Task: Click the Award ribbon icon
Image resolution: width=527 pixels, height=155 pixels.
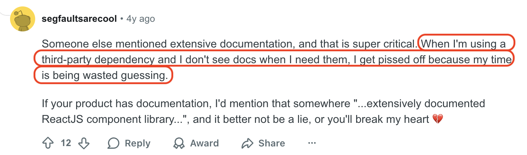Action: (178, 144)
